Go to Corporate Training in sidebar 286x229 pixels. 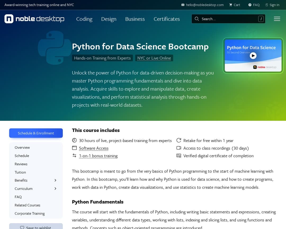point(30,213)
